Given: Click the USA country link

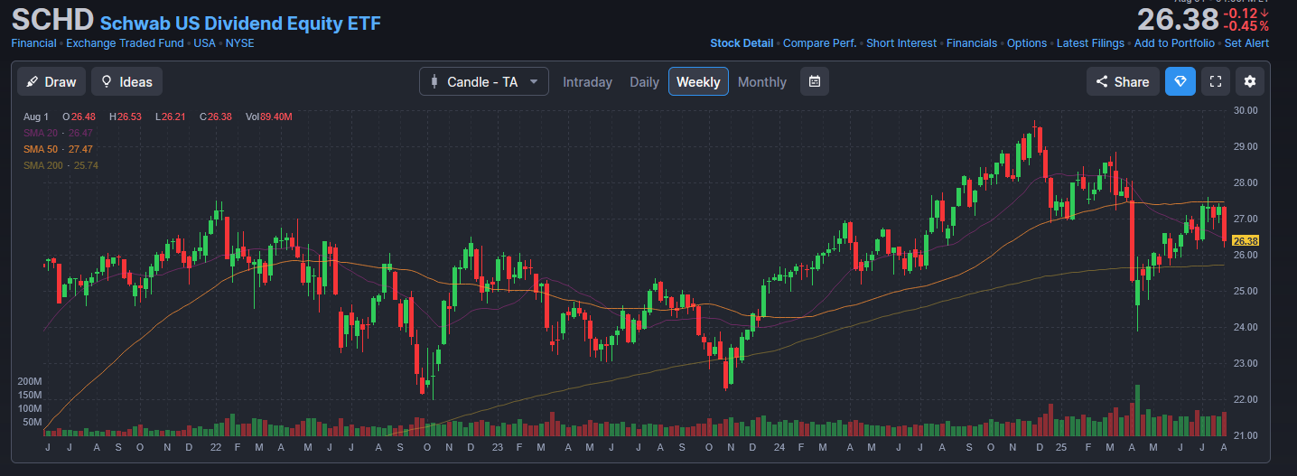Looking at the screenshot, I should pyautogui.click(x=204, y=43).
